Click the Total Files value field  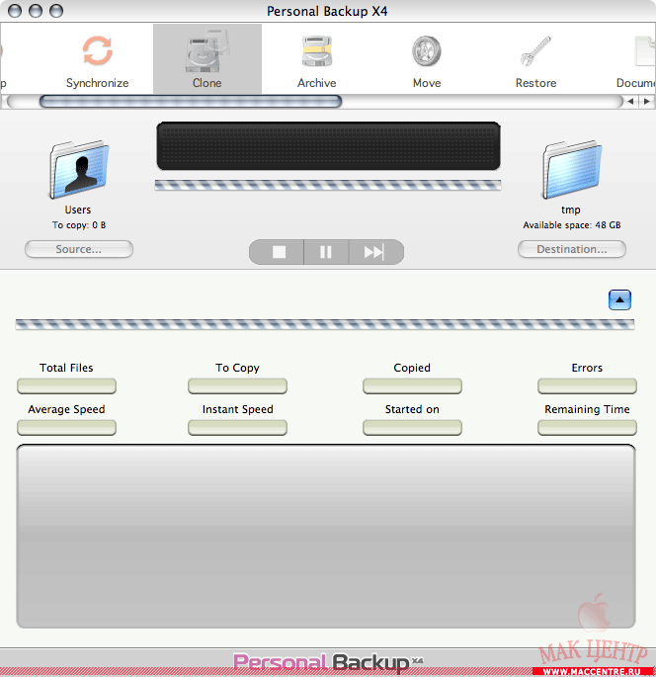point(66,386)
